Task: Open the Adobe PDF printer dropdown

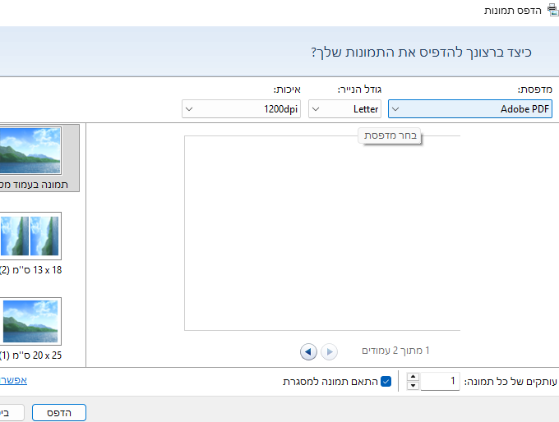Action: pyautogui.click(x=470, y=108)
